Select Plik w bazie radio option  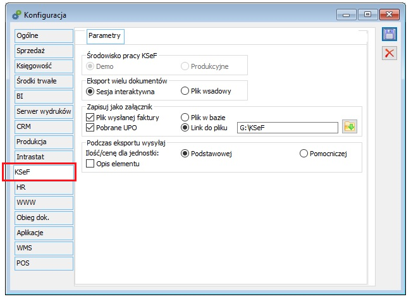[x=185, y=117]
